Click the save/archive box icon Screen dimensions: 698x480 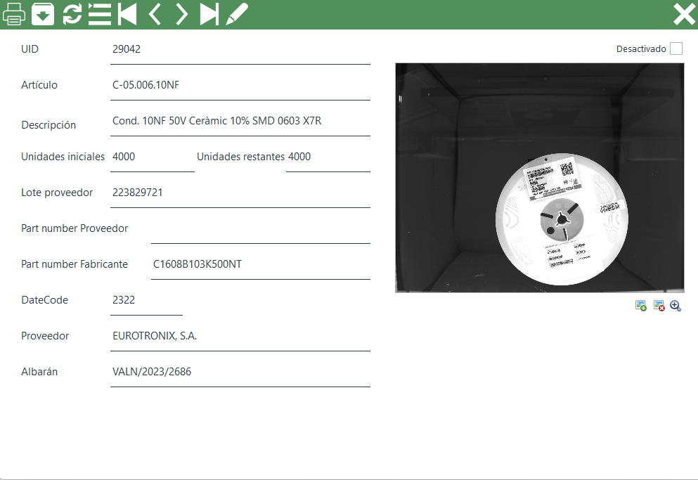coord(43,14)
